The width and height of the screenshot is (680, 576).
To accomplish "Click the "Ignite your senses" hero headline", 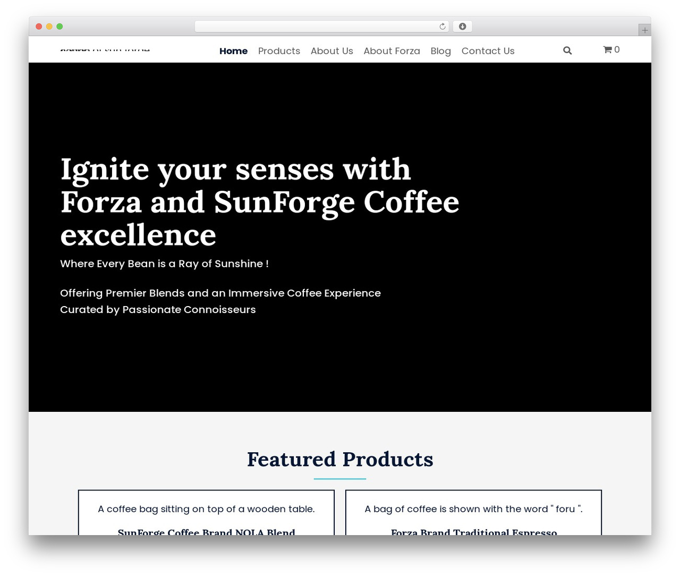I will [x=260, y=202].
